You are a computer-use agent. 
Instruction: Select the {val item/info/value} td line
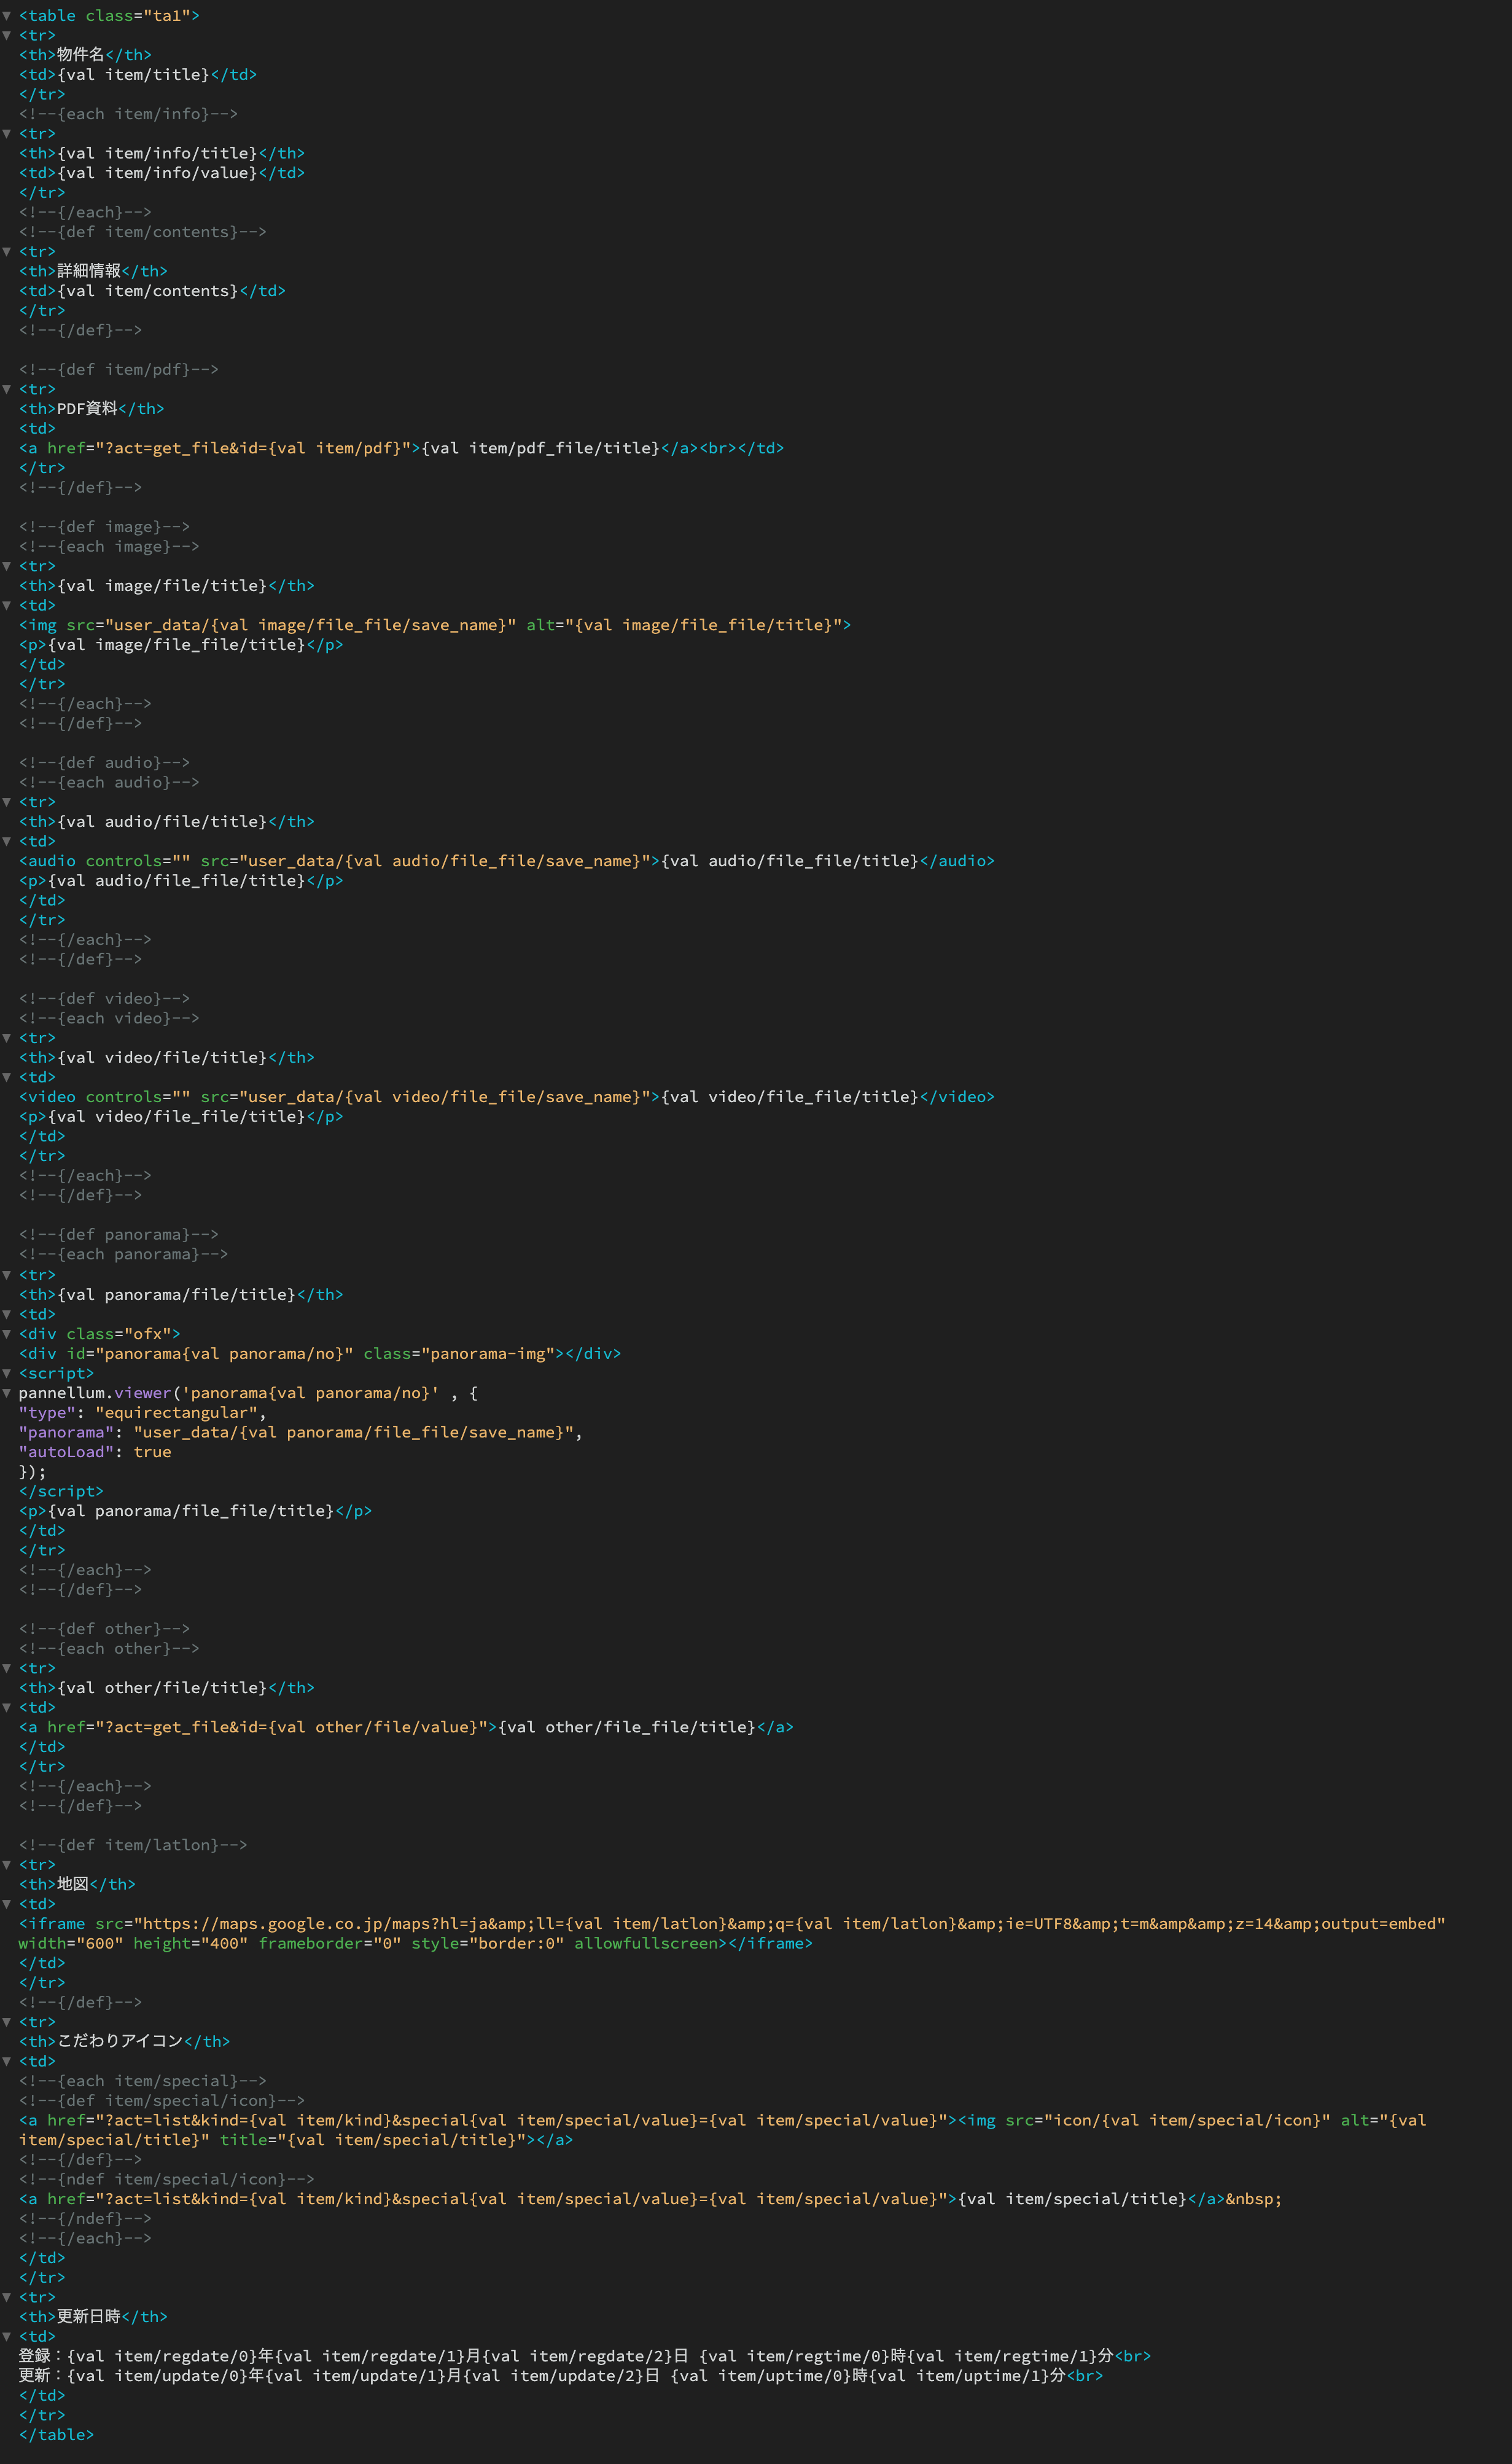[162, 173]
